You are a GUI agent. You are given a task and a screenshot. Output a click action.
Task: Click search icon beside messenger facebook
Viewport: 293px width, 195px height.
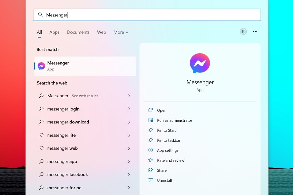(41, 174)
